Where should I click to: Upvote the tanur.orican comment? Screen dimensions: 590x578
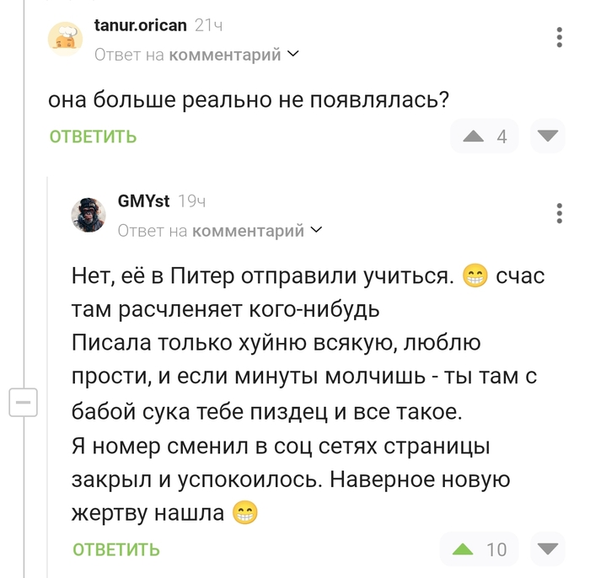[474, 136]
